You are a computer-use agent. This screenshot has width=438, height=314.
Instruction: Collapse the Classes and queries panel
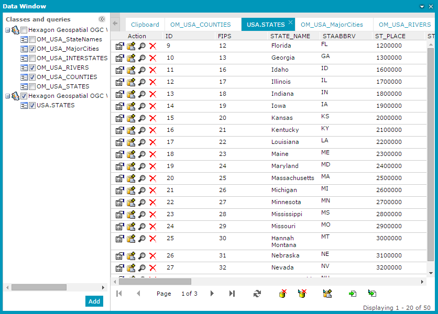tap(102, 19)
